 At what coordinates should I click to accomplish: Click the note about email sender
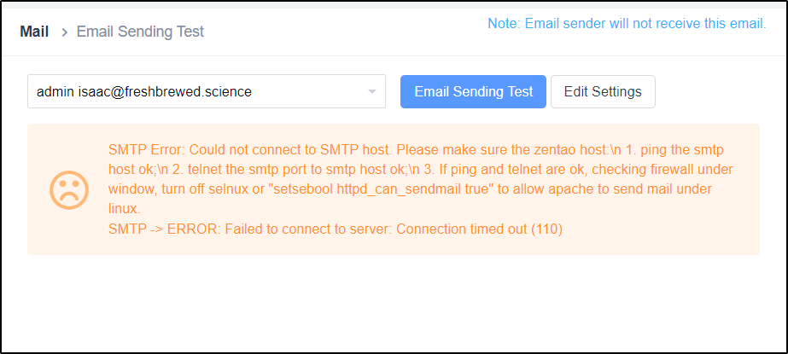pyautogui.click(x=627, y=24)
